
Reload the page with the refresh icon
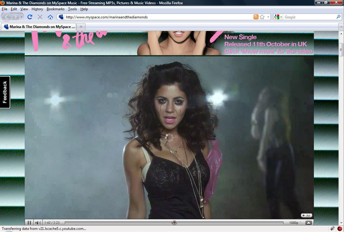click(x=30, y=17)
